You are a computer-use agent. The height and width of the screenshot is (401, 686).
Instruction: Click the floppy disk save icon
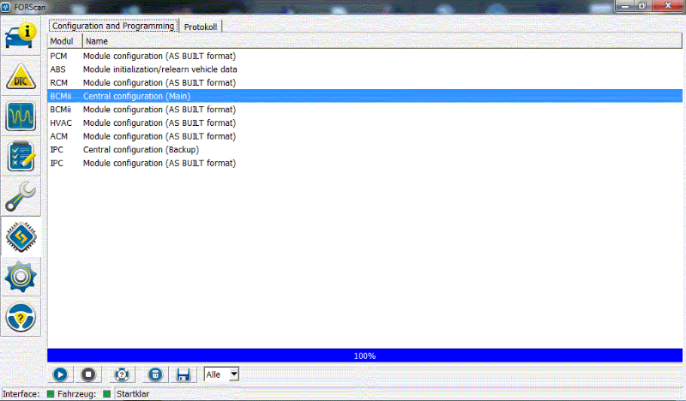pos(183,374)
